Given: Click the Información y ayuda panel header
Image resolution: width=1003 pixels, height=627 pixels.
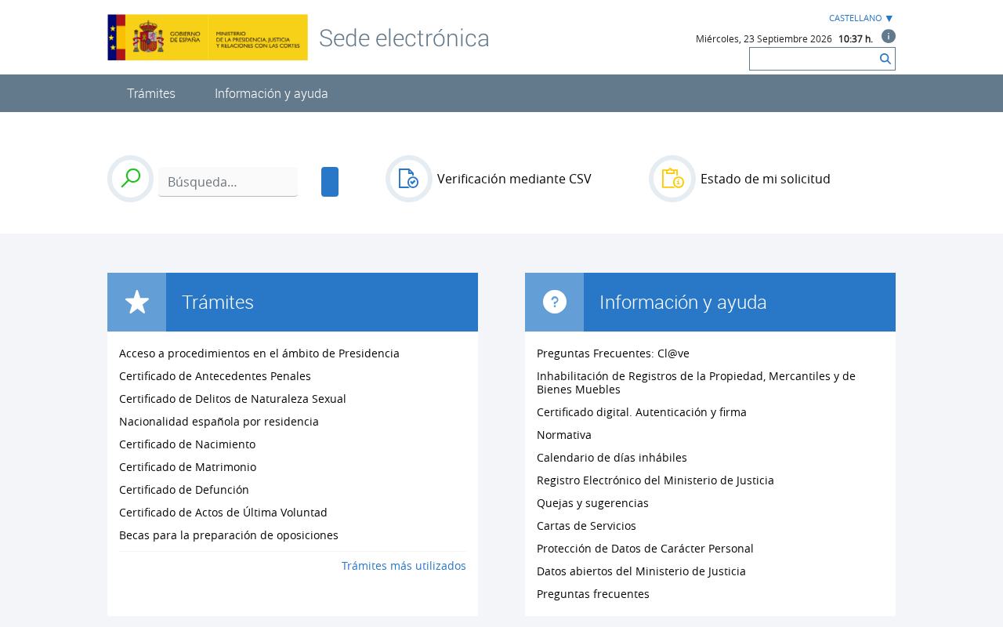Looking at the screenshot, I should click(x=683, y=303).
